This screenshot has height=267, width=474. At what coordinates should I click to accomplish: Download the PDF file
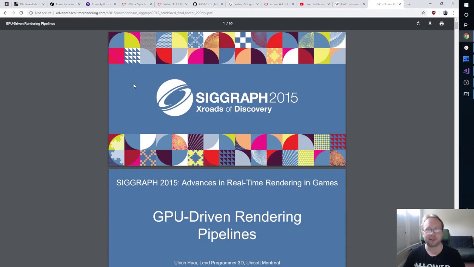[430, 23]
